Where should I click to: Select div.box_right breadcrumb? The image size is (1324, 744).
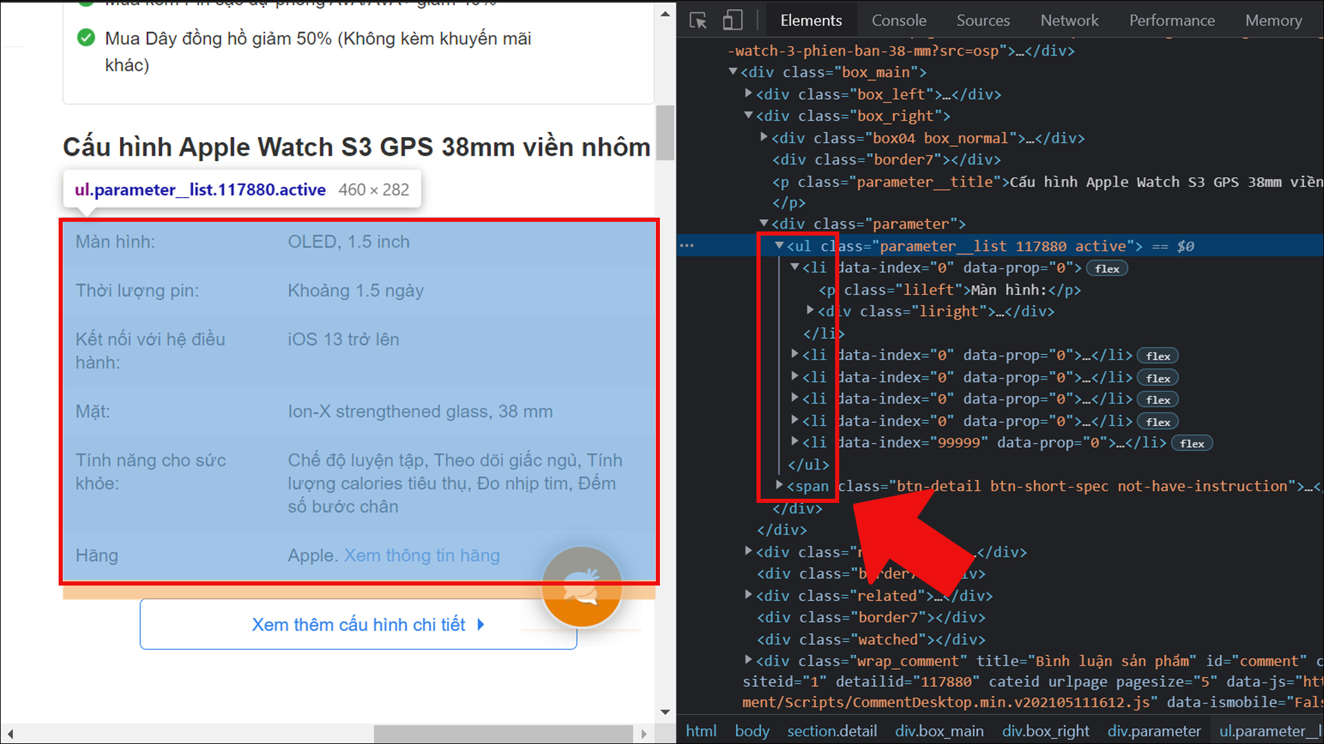[x=1045, y=731]
